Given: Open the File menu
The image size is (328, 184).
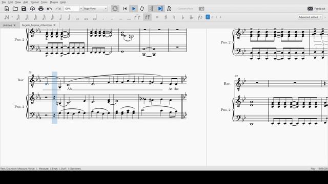Looking at the screenshot, I should click(4, 2).
